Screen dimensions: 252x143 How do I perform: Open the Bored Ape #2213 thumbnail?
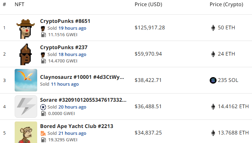point(26,132)
